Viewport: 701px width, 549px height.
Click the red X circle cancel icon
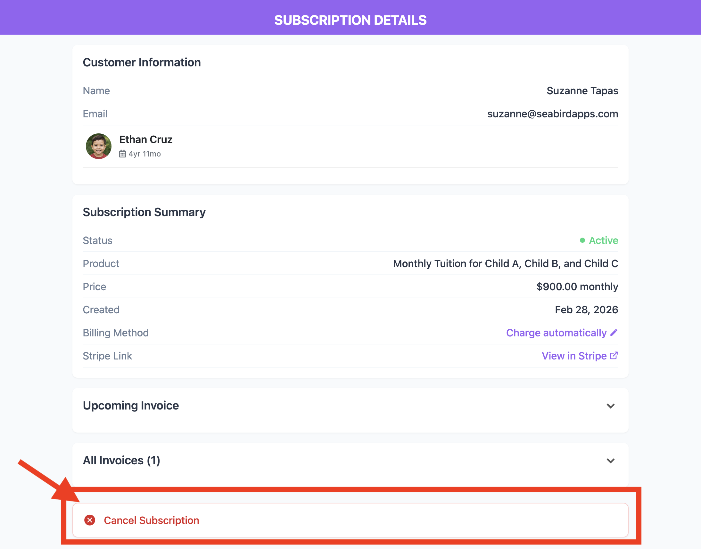[90, 520]
